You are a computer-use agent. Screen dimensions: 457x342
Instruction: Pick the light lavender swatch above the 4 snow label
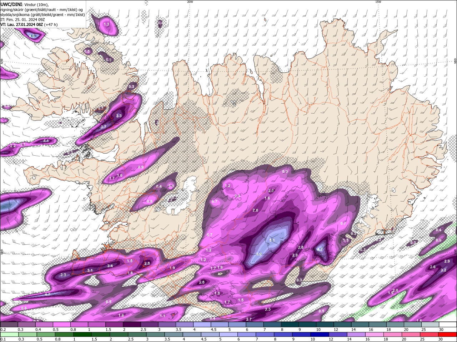(202, 325)
